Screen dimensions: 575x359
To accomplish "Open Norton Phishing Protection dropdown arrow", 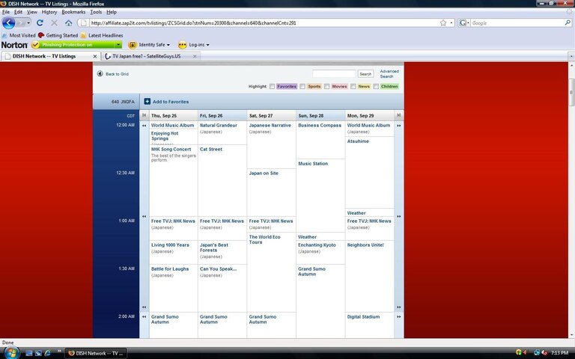I will pos(118,45).
